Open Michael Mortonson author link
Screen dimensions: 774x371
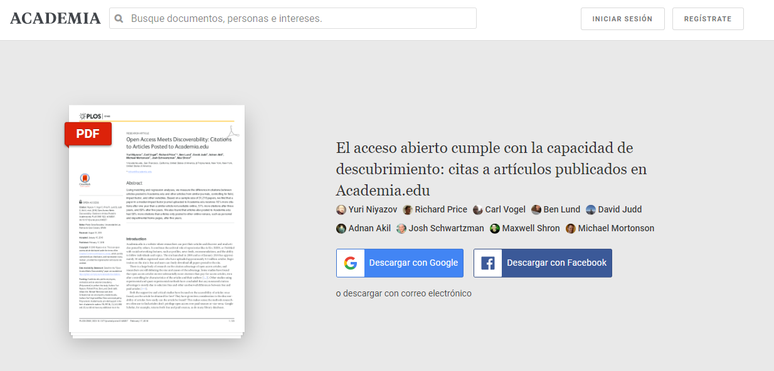(x=617, y=229)
